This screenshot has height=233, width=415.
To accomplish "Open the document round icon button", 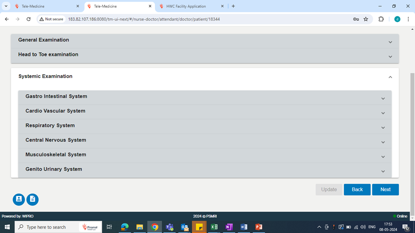I will point(33,199).
